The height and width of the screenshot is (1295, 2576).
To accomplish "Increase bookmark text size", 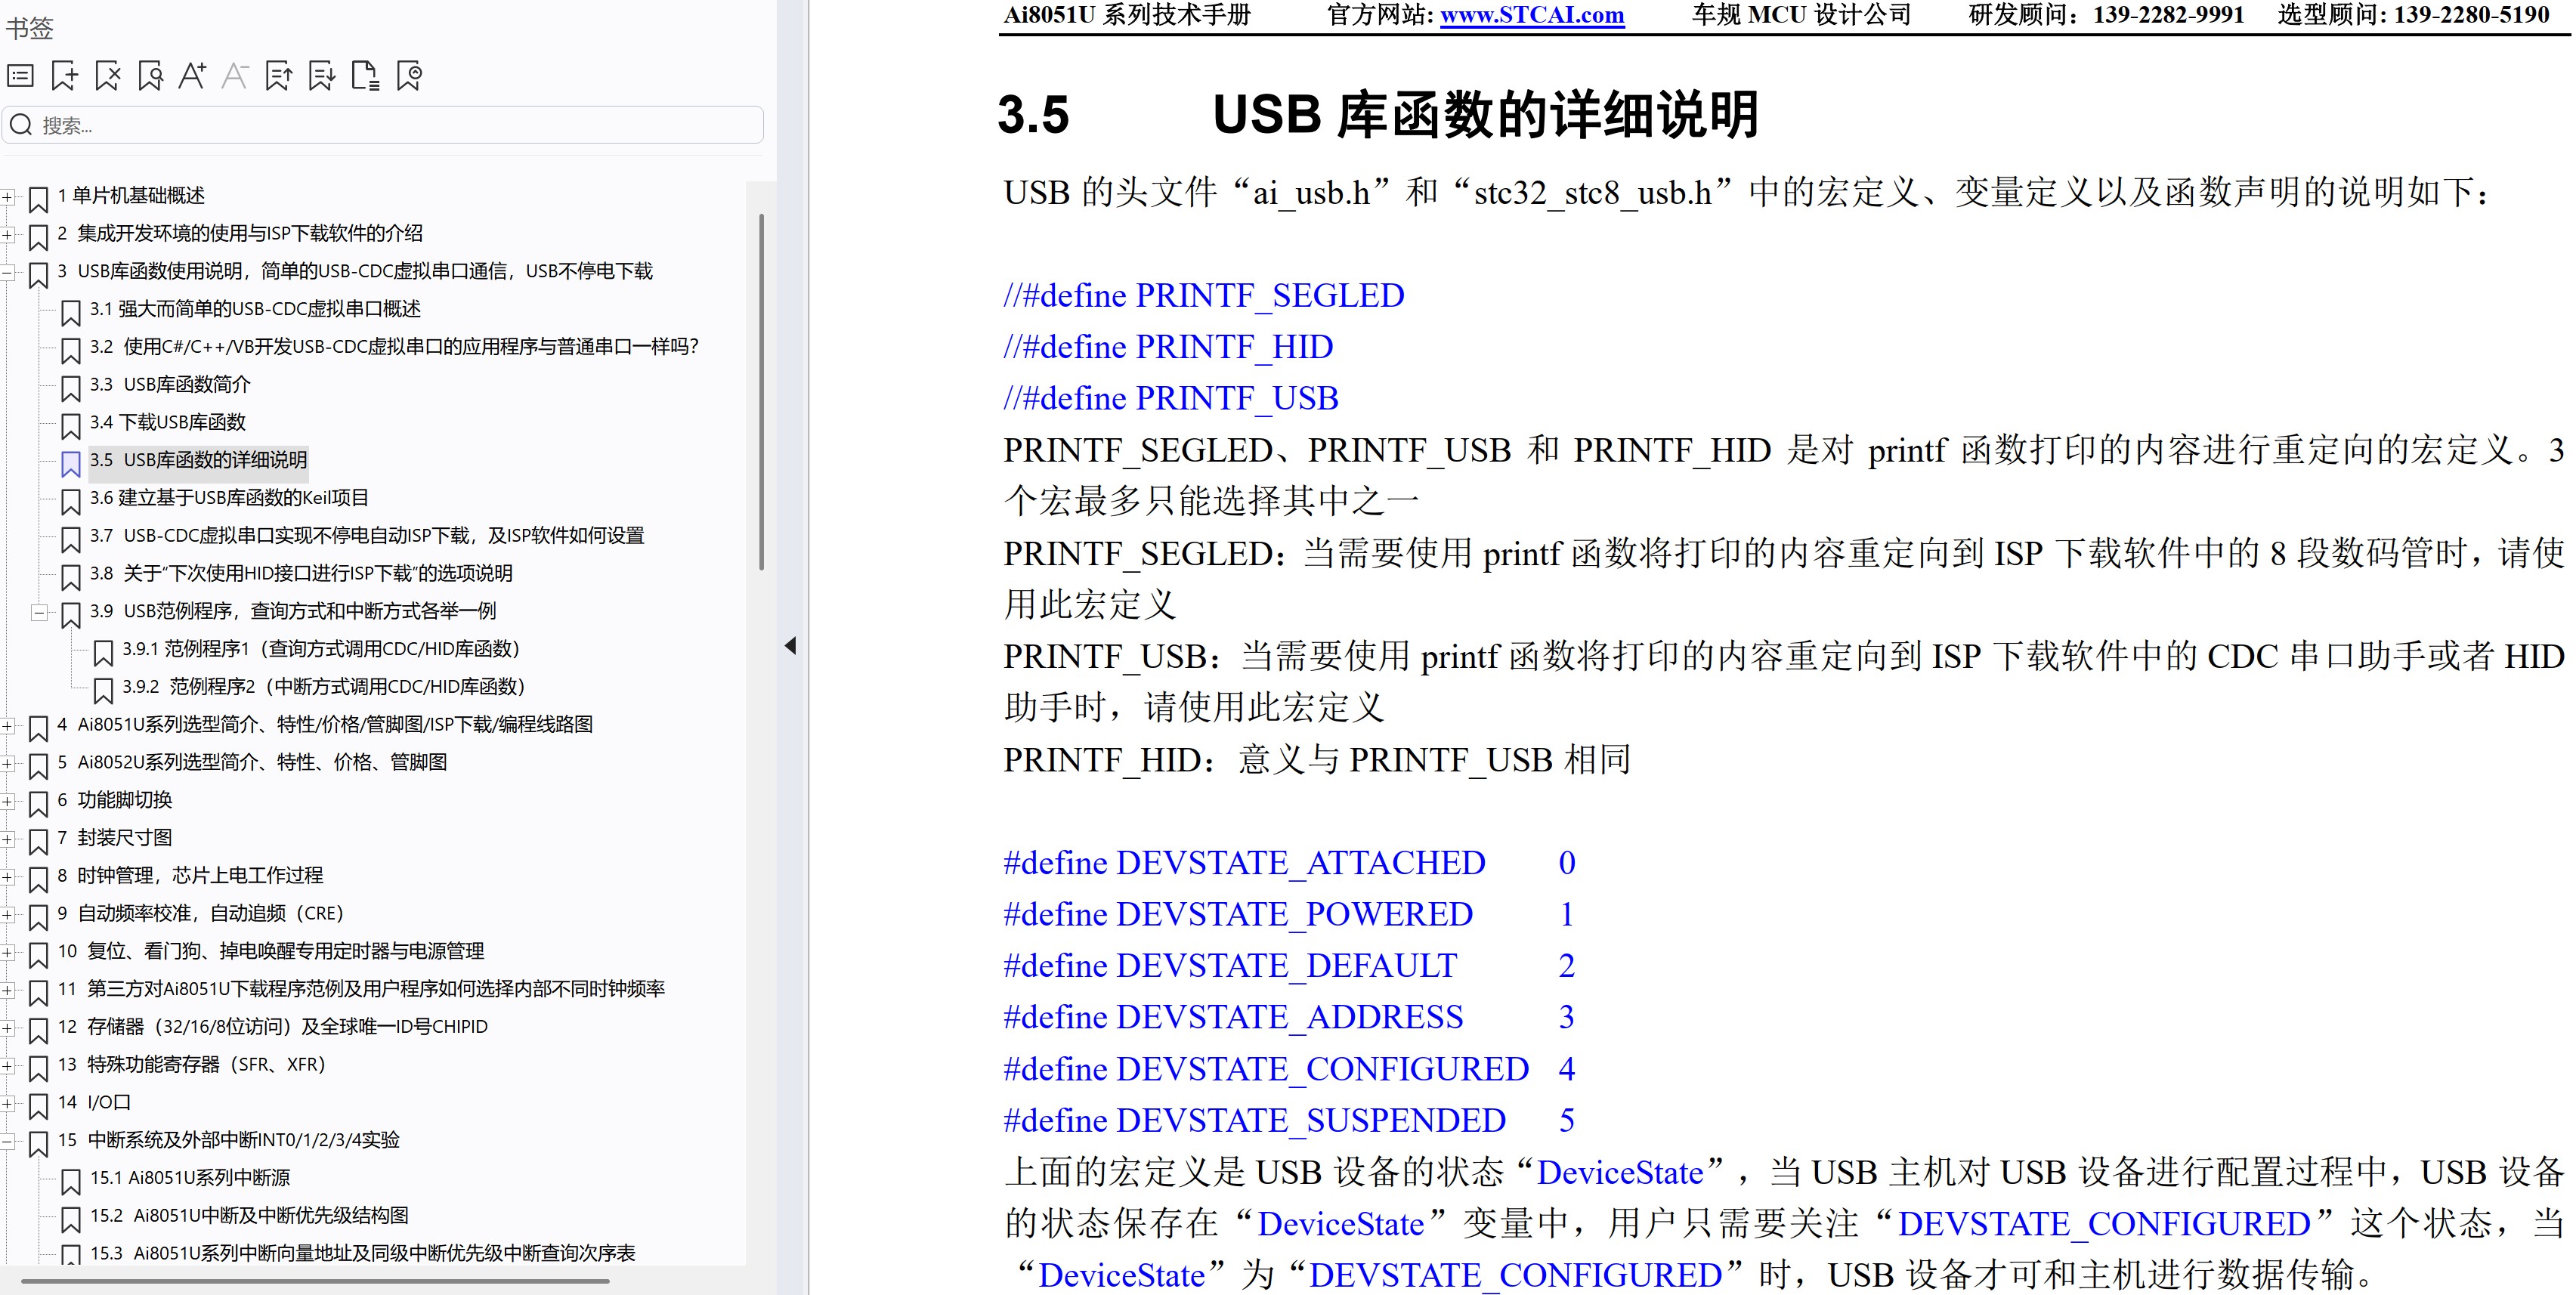I will coord(193,76).
